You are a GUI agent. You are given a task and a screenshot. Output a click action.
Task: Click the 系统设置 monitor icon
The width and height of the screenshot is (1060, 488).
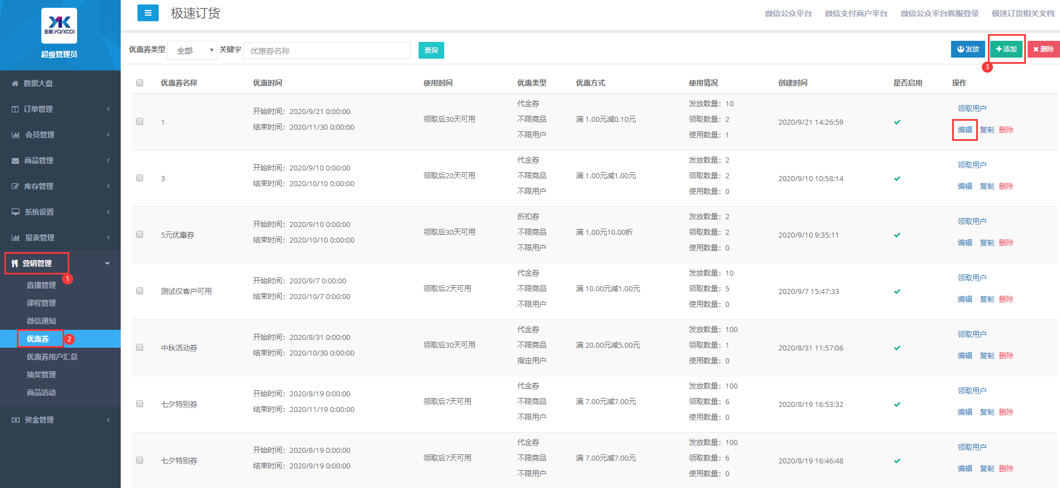pos(16,212)
